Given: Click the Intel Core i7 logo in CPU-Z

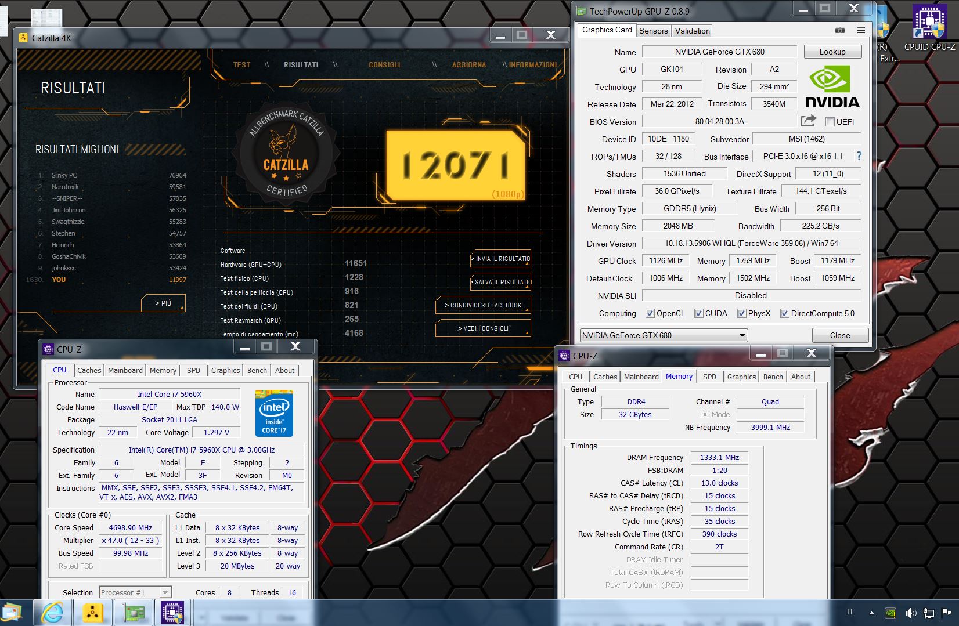Looking at the screenshot, I should point(274,413).
